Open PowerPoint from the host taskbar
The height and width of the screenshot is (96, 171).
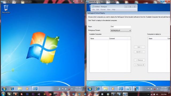point(50,94)
